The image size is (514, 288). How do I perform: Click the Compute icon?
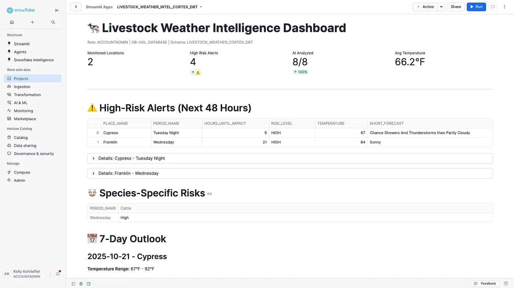pos(10,172)
